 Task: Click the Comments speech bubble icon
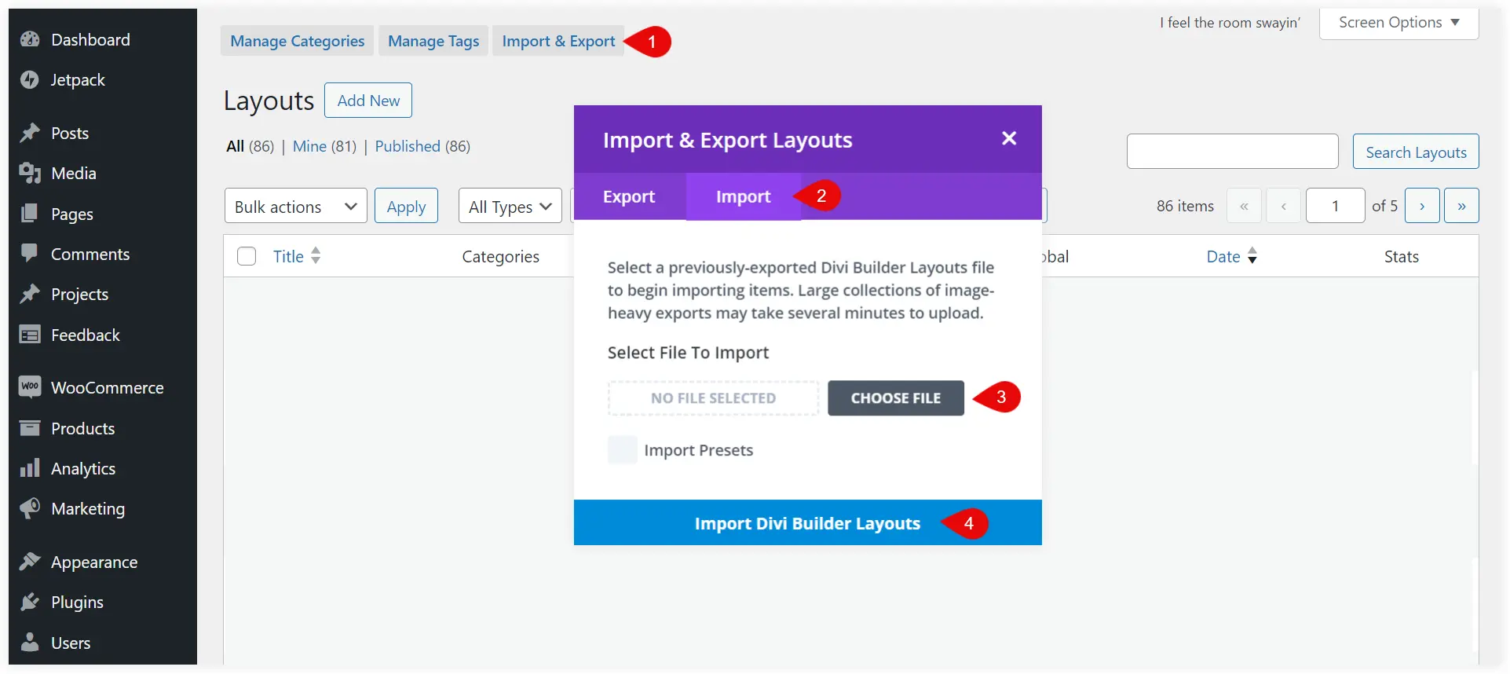(30, 254)
